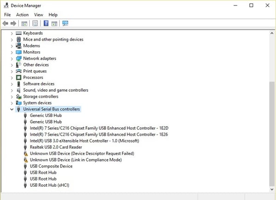The width and height of the screenshot is (276, 200).
Task: Expand the Storage controllers chevron
Action: tap(12, 97)
